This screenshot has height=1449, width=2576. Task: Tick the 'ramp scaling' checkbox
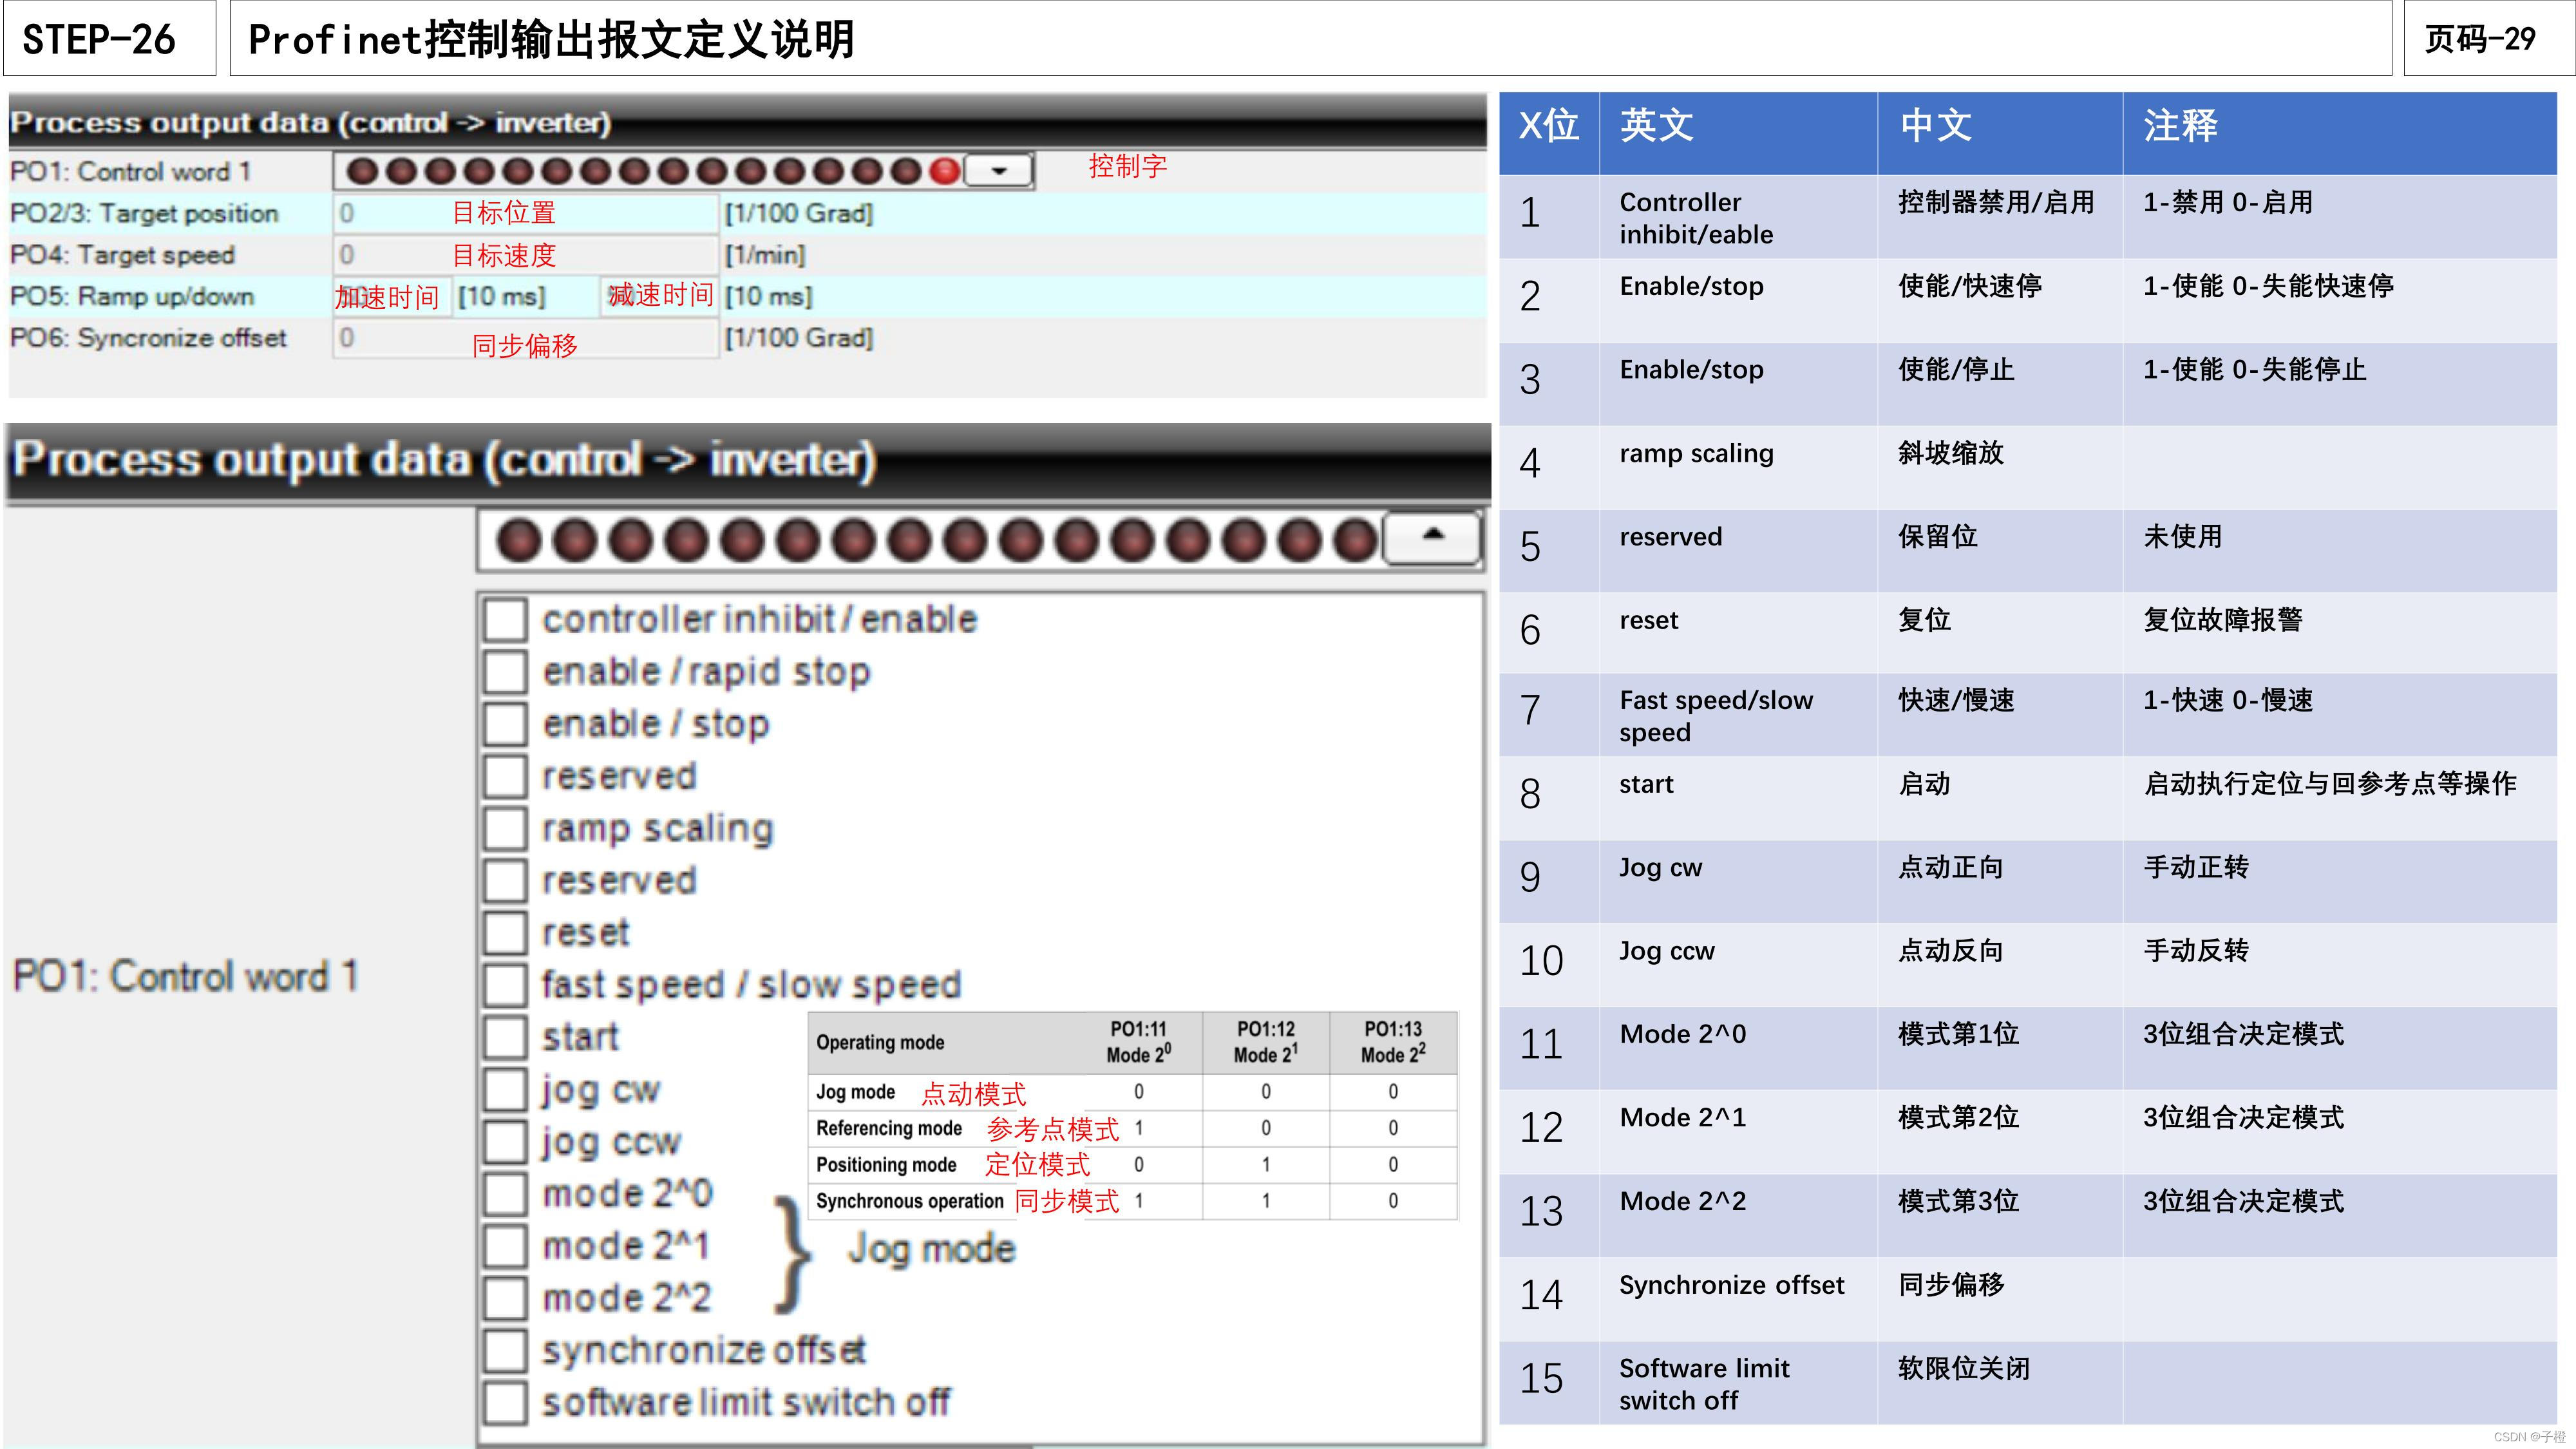pyautogui.click(x=505, y=828)
